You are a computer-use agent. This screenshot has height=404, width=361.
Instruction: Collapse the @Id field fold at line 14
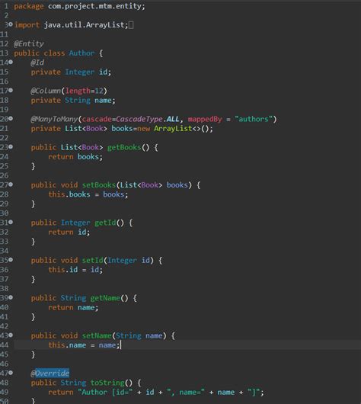click(11, 62)
